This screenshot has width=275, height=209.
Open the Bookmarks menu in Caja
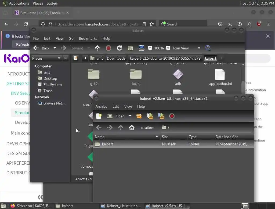click(x=88, y=38)
